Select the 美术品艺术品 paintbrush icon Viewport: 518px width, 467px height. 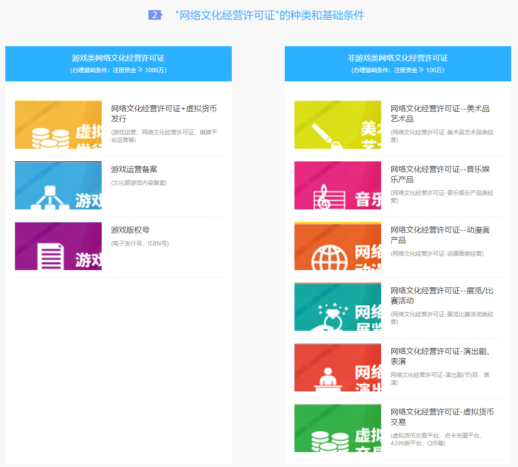point(337,125)
